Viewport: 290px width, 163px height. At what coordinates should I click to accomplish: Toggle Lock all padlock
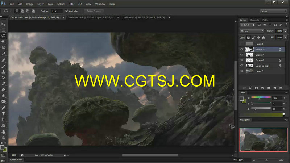(x=264, y=38)
